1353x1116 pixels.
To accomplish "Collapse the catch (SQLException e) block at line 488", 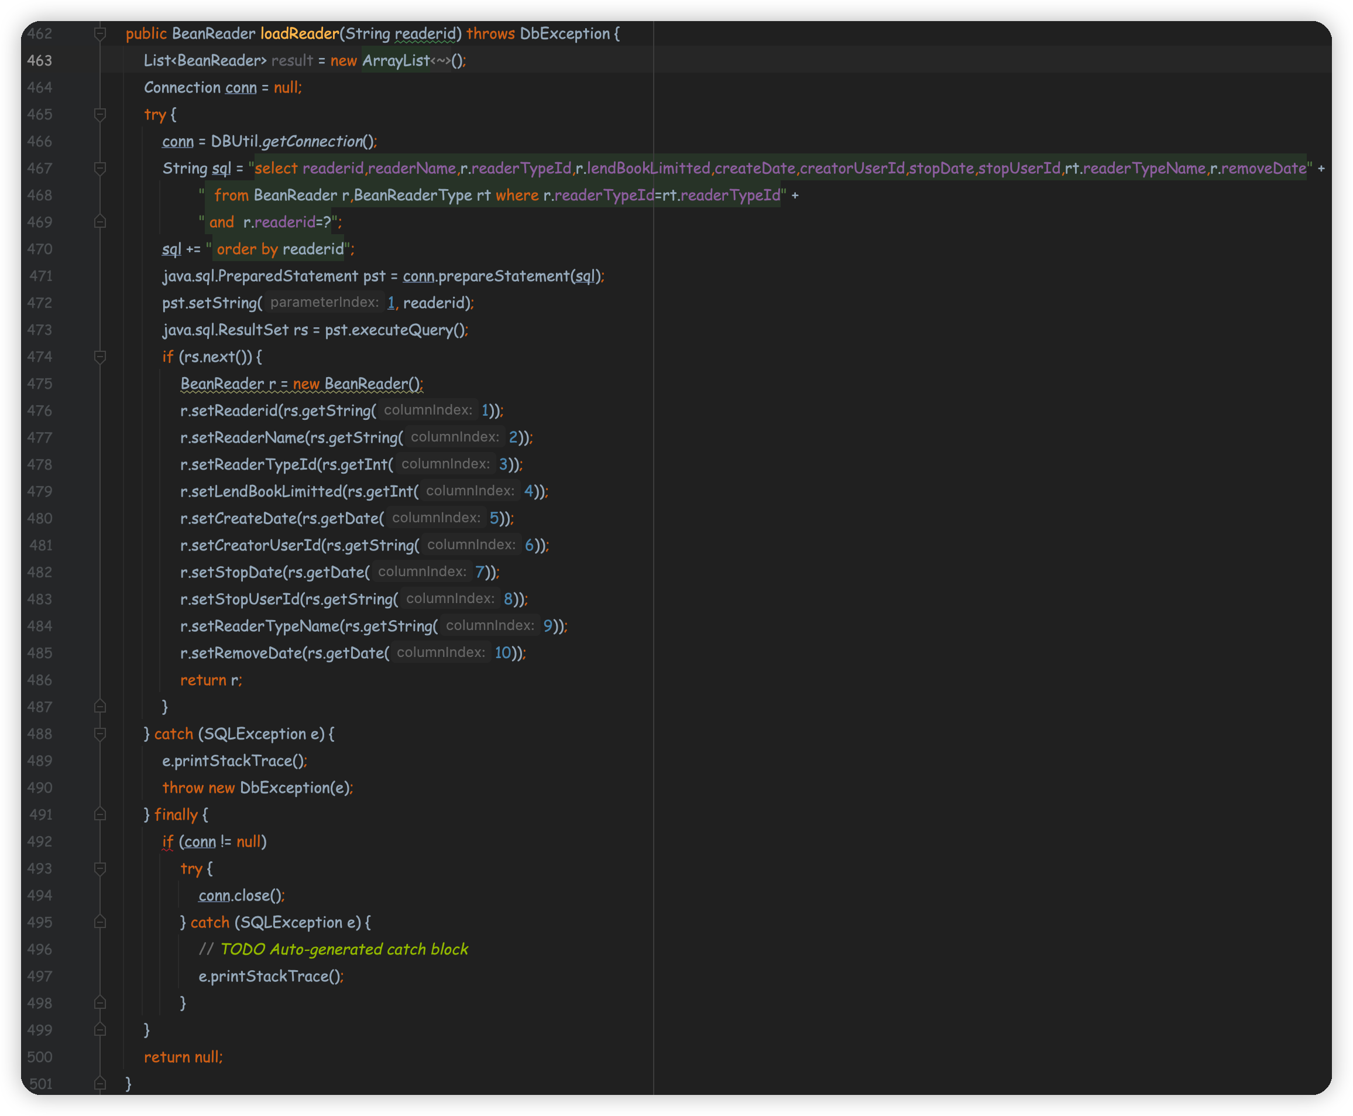I will [100, 734].
